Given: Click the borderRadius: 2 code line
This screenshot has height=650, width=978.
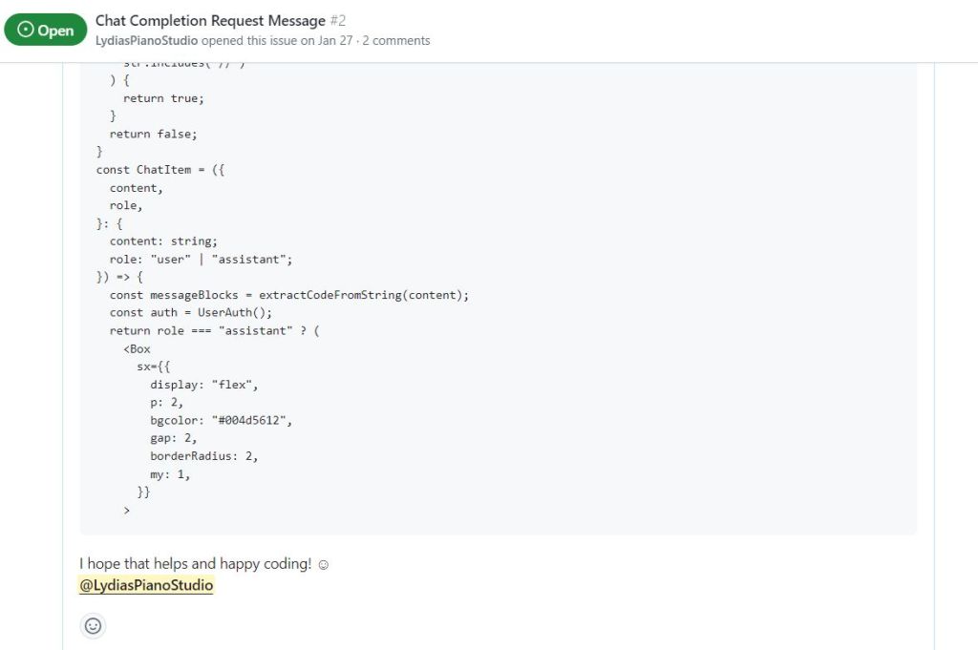Looking at the screenshot, I should click(x=203, y=456).
